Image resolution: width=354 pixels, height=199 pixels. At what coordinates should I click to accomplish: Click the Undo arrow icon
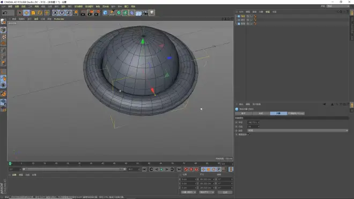[x=5, y=13]
